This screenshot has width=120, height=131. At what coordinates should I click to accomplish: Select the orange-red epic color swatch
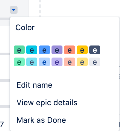pyautogui.click(x=70, y=50)
